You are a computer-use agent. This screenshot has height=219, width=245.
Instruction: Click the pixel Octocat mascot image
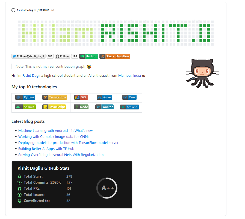point(202,73)
